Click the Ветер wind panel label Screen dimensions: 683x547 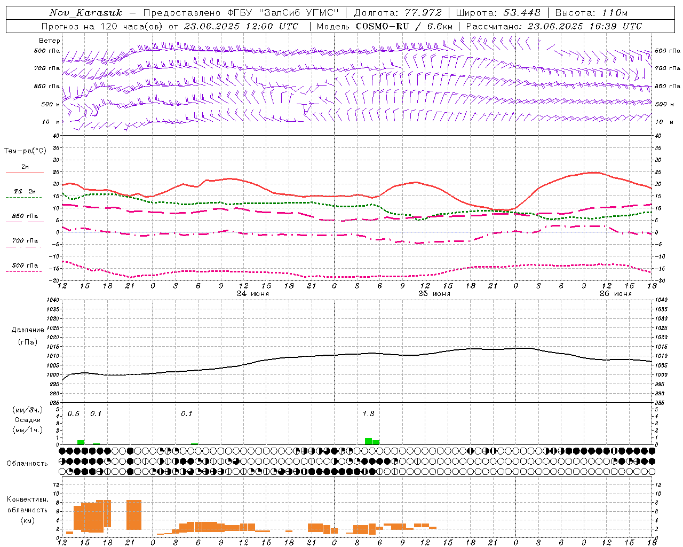coord(50,41)
